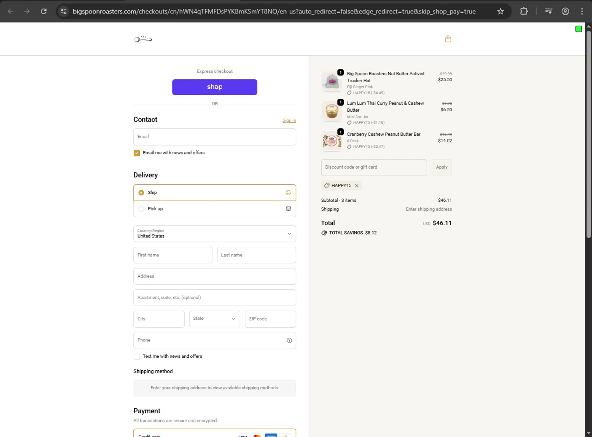Open the browser profile icon
Image resolution: width=592 pixels, height=437 pixels.
point(565,11)
